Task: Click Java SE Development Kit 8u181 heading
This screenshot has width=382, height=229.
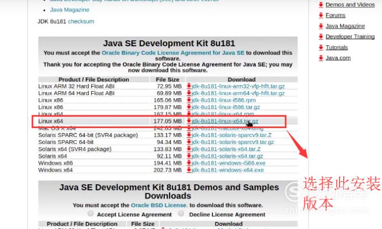Action: click(169, 43)
